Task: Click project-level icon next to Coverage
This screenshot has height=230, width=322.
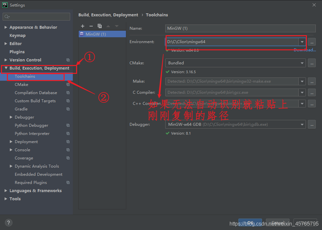Action: pyautogui.click(x=68, y=158)
